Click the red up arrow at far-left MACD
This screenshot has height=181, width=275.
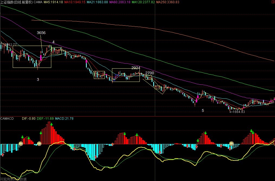tap(3, 155)
